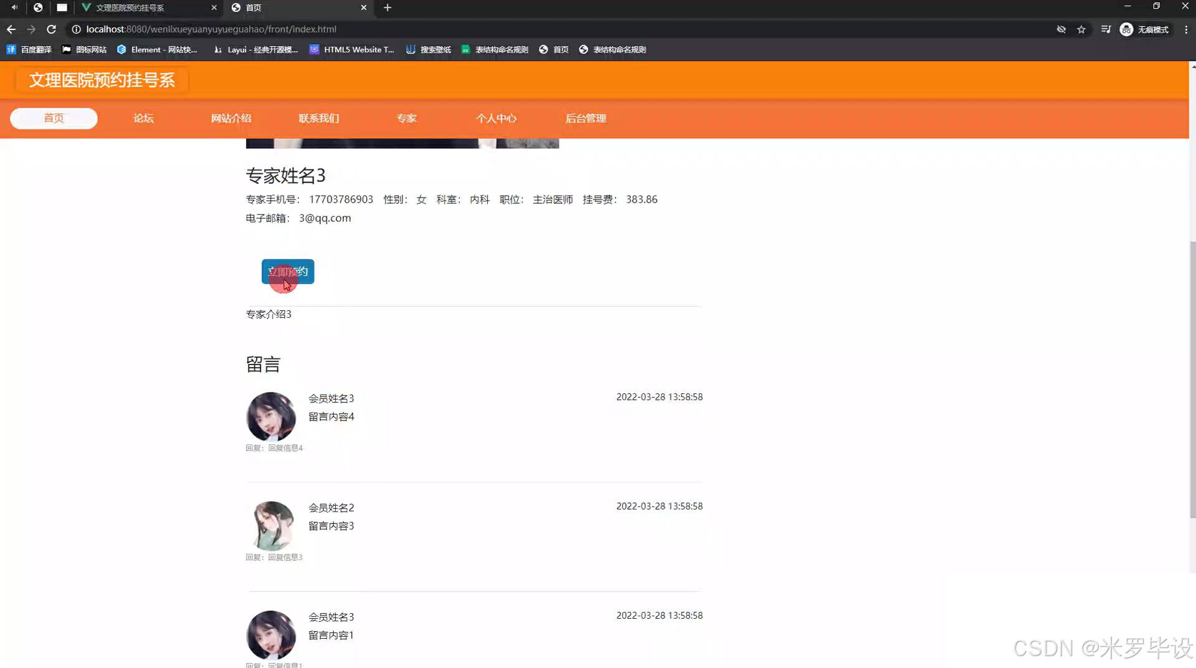Viewport: 1196px width, 668px height.
Task: Click the 专家介绍3 text
Action: [268, 314]
